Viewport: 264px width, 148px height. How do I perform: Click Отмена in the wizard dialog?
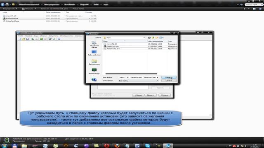(x=165, y=95)
